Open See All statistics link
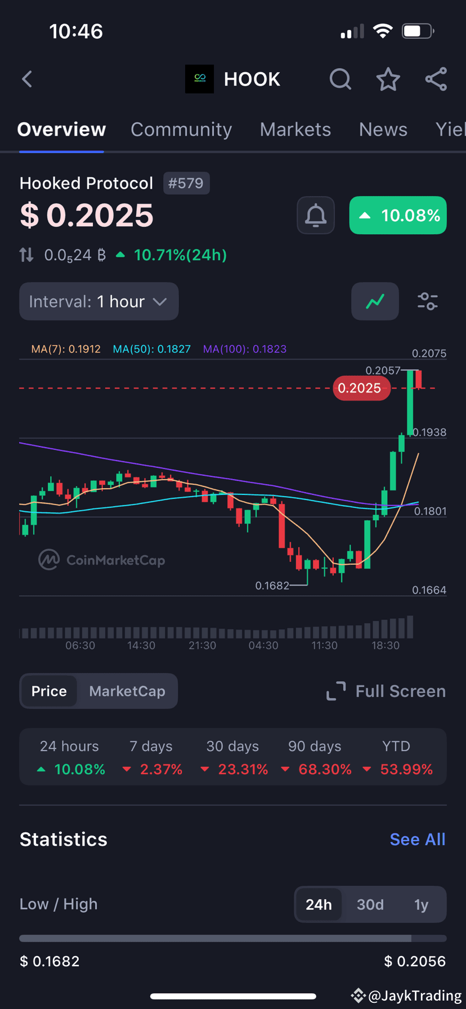The image size is (466, 1009). (x=417, y=839)
